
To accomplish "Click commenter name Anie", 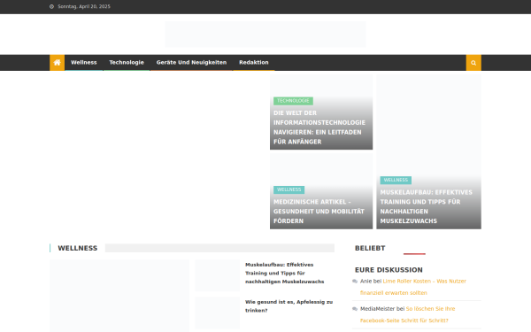I will click(x=366, y=282).
